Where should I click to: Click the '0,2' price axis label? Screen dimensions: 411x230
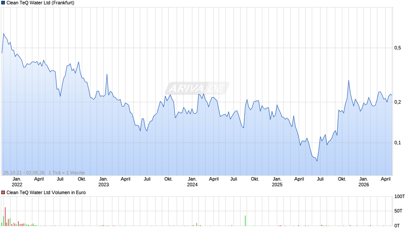tap(397, 102)
